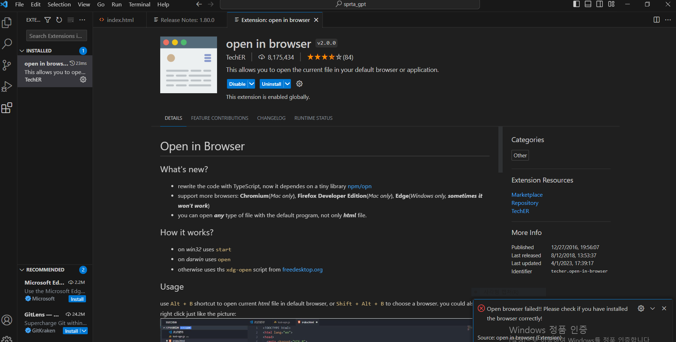
Task: Open the Extensions view in activity bar
Action: click(7, 108)
